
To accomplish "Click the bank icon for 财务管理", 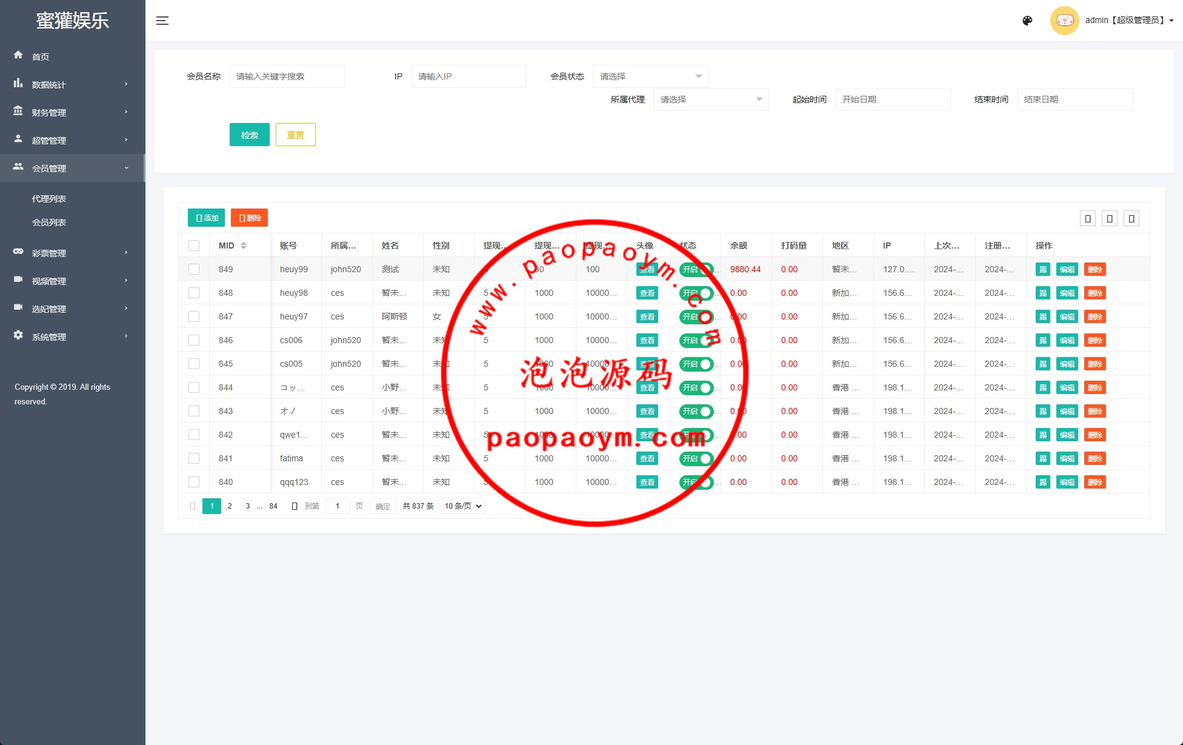I will point(18,111).
